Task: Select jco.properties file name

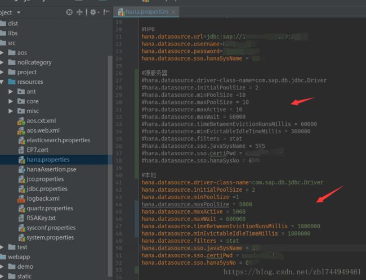Action: pos(45,179)
